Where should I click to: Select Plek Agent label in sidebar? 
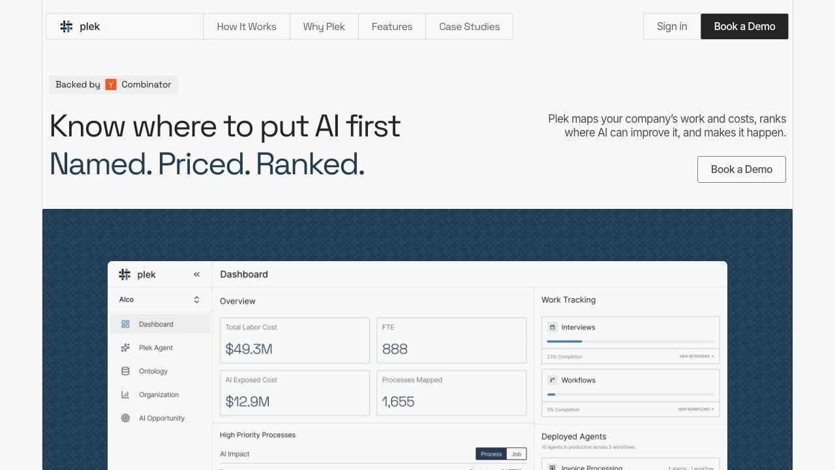(156, 347)
